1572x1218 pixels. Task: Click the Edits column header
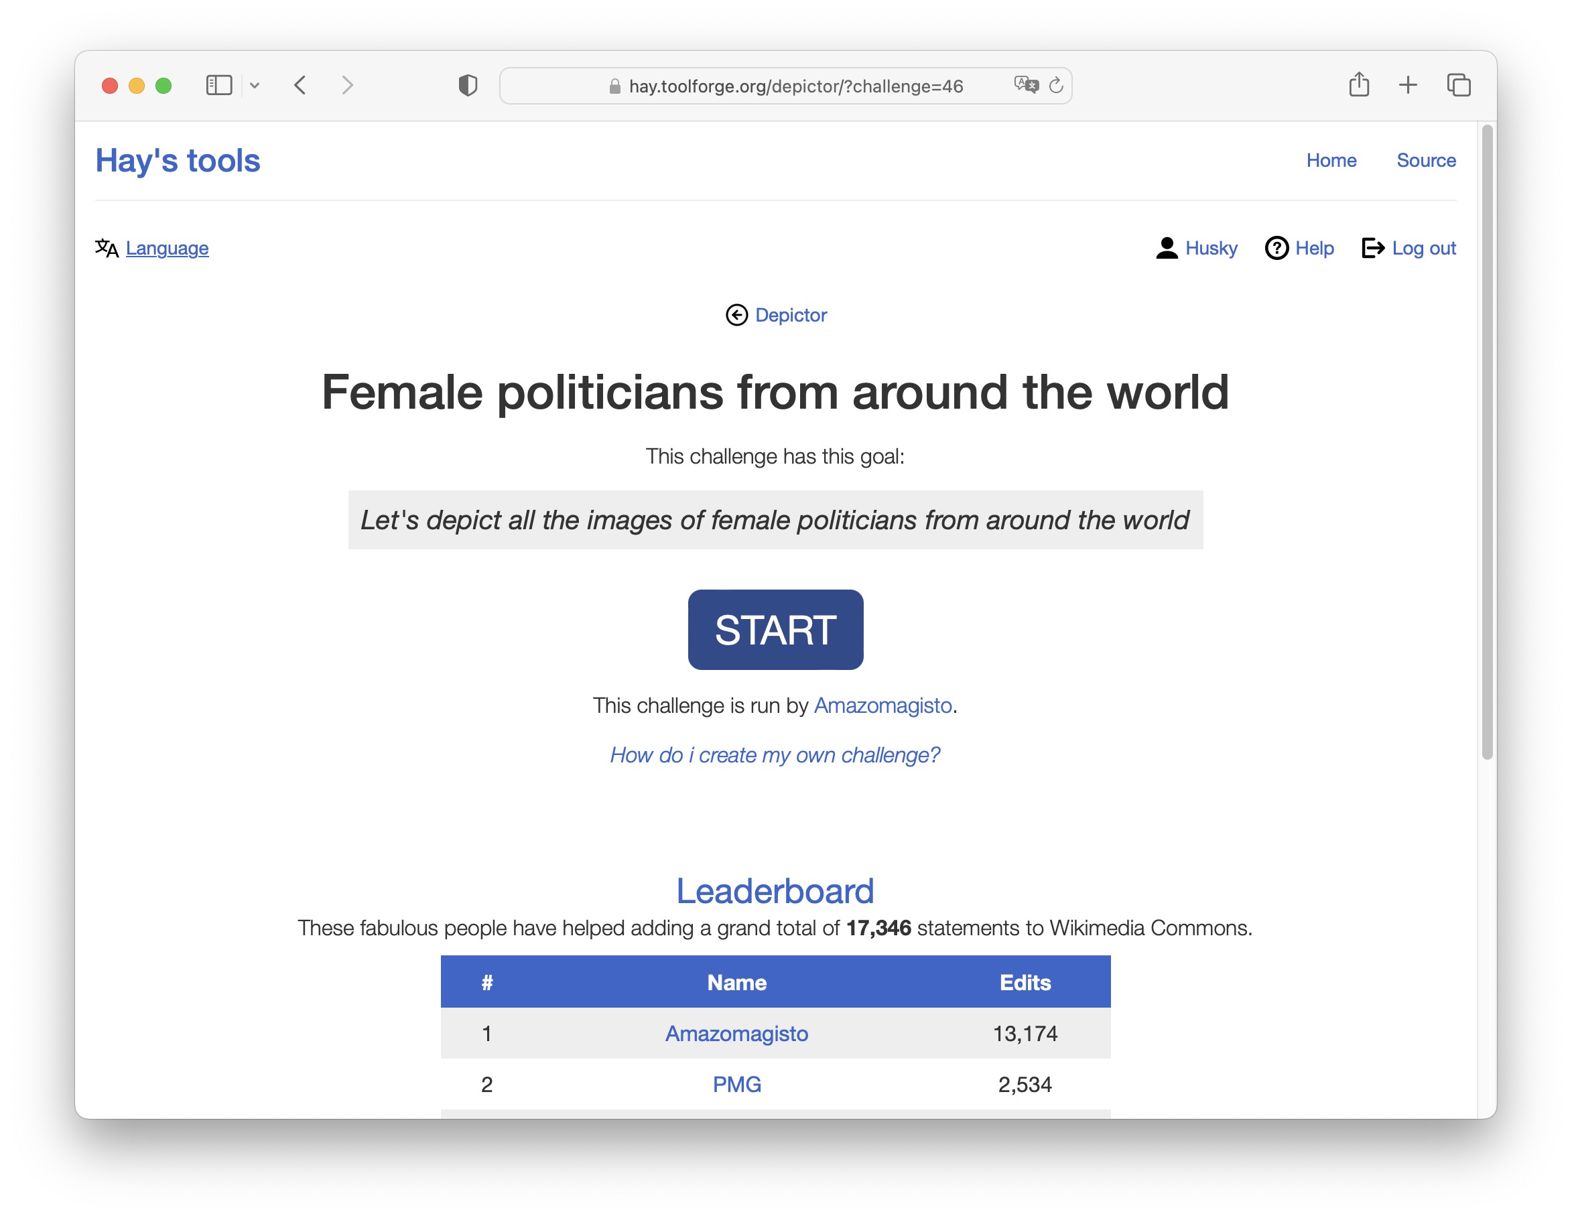[1025, 983]
